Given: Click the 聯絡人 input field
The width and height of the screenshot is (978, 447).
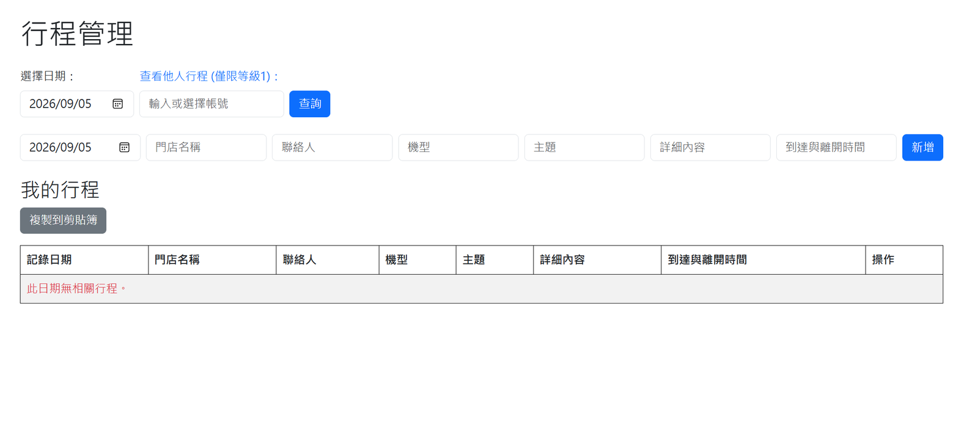Looking at the screenshot, I should tap(332, 147).
